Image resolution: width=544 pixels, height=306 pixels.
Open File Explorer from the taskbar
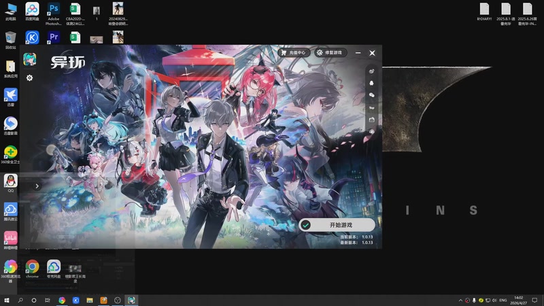point(90,300)
